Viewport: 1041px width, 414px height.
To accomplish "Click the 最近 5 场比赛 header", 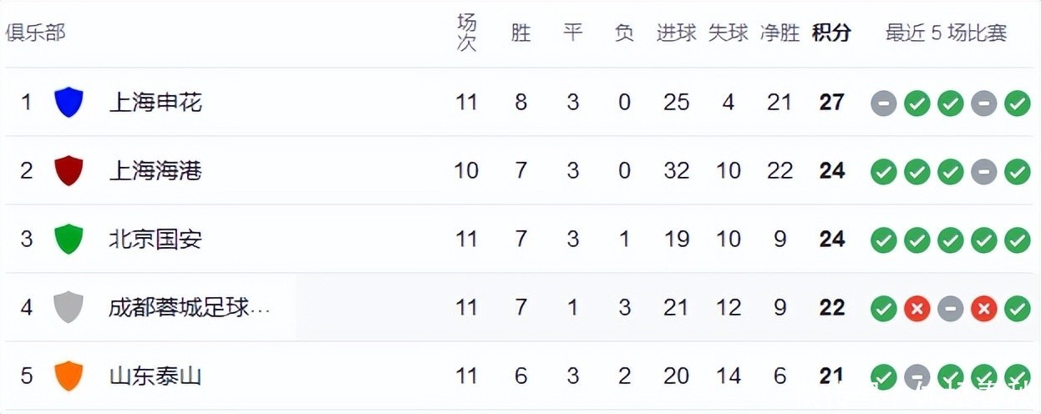I will [946, 33].
